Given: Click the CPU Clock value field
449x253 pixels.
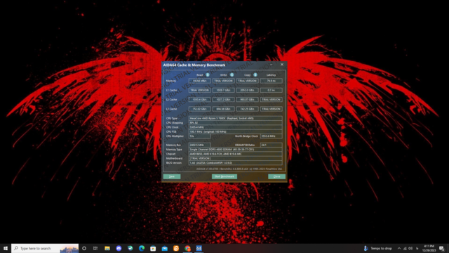Looking at the screenshot, I should pyautogui.click(x=236, y=127).
